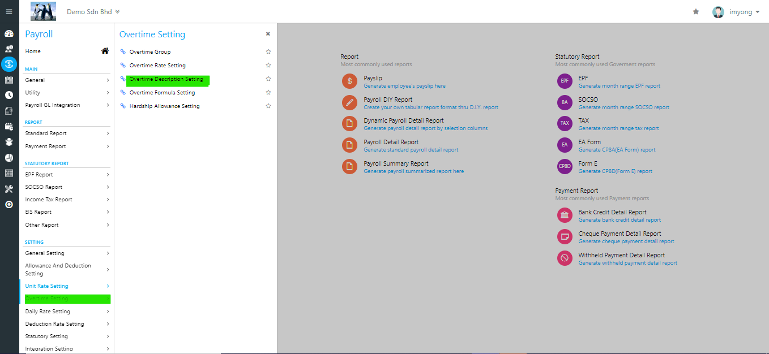Open the pie chart icon in sidebar
Viewport: 769px width, 354px height.
(9, 157)
